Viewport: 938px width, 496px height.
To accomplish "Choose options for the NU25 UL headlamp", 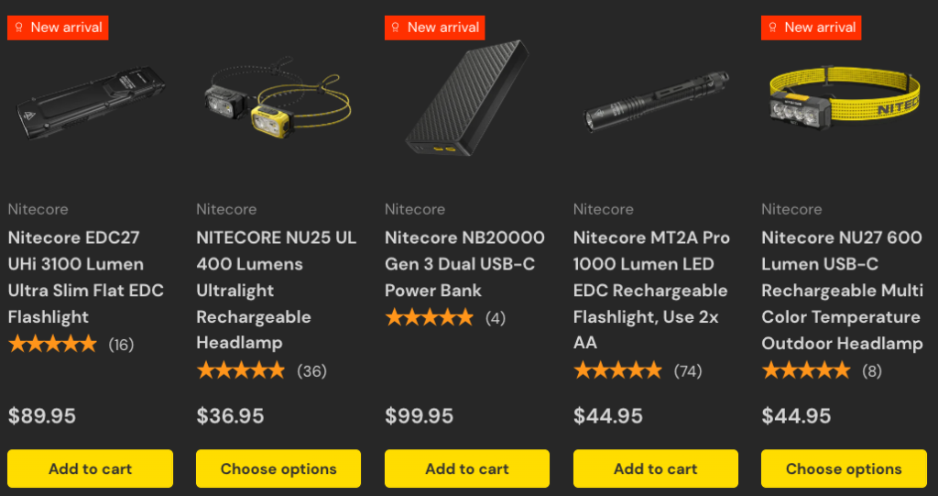I will (x=278, y=468).
